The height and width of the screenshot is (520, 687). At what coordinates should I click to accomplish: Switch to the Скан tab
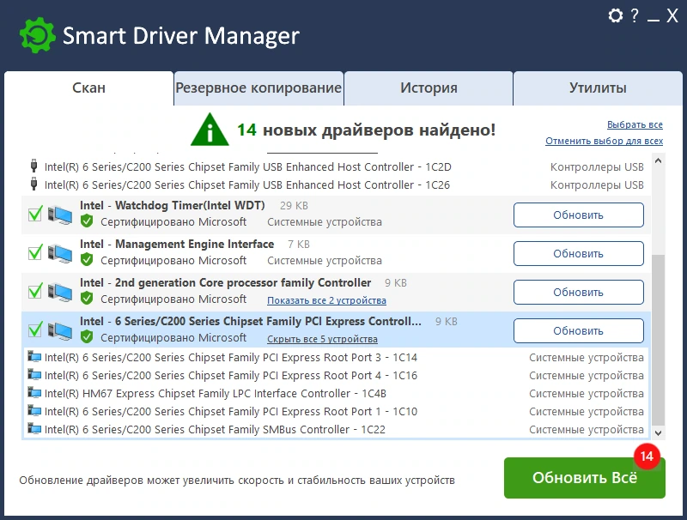click(x=88, y=88)
